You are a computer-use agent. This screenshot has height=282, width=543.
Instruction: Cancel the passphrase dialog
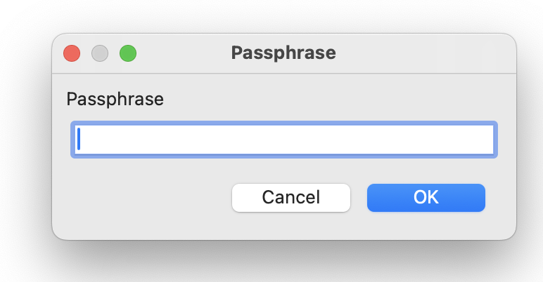pyautogui.click(x=291, y=198)
